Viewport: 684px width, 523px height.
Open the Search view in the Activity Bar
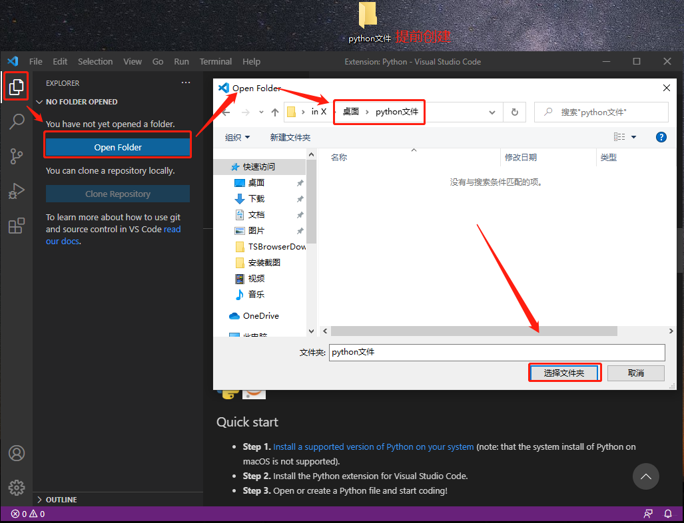(16, 121)
